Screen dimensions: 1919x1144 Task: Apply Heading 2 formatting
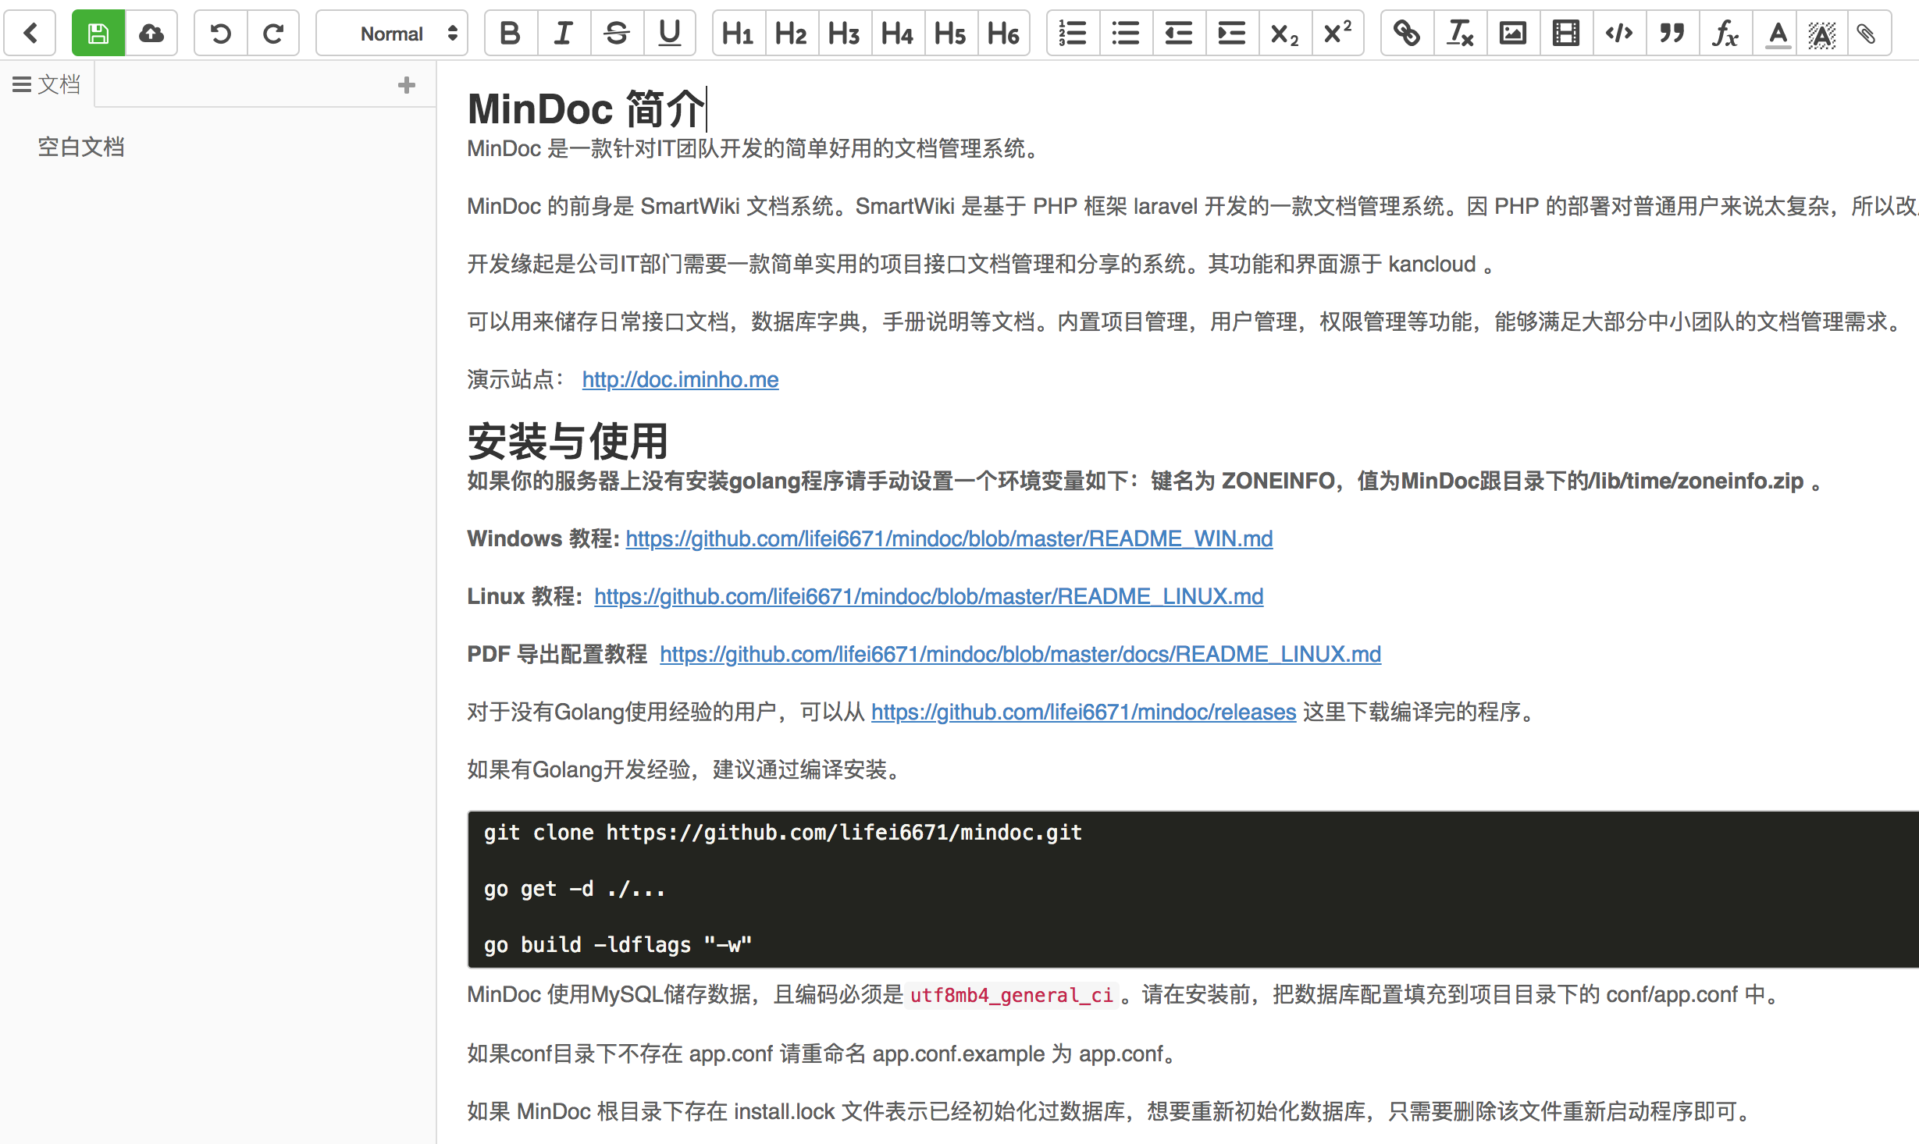(x=791, y=33)
